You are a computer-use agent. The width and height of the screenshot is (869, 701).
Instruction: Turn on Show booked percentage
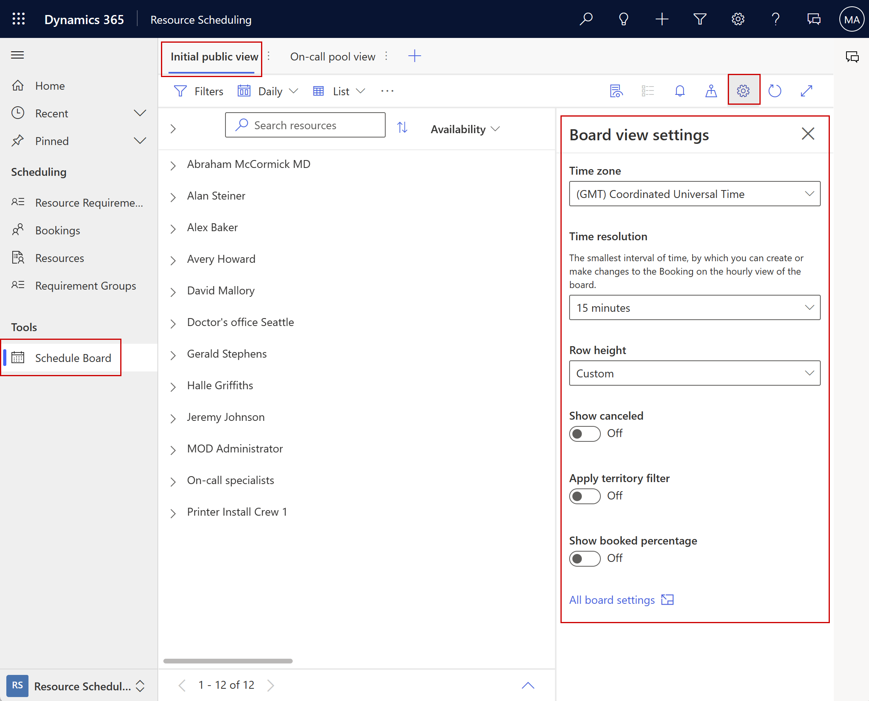click(x=583, y=557)
